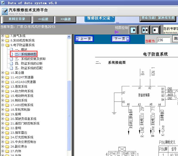178x156 pixels.
Task: Go to previous page 上一页
Action: pyautogui.click(x=84, y=39)
